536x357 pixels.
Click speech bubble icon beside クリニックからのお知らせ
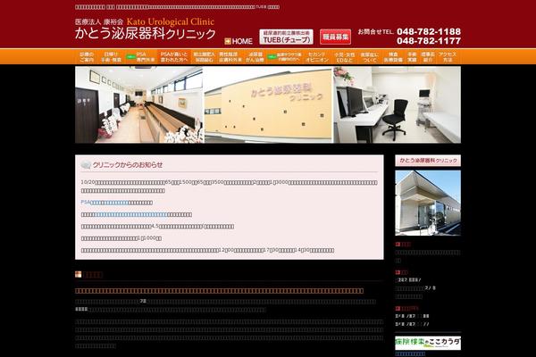click(86, 165)
